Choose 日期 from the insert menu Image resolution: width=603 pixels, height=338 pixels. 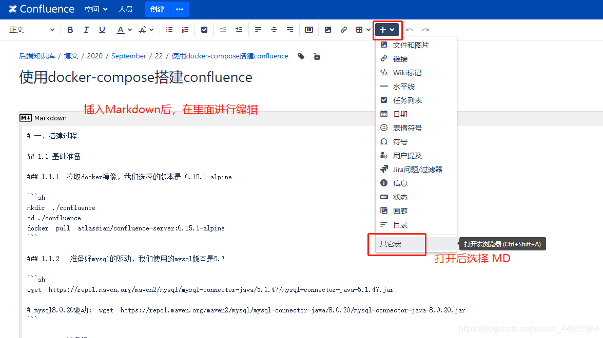click(416, 114)
